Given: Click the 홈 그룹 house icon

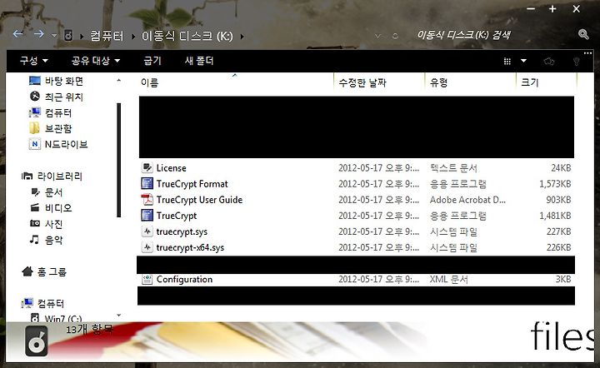Looking at the screenshot, I should (27, 271).
